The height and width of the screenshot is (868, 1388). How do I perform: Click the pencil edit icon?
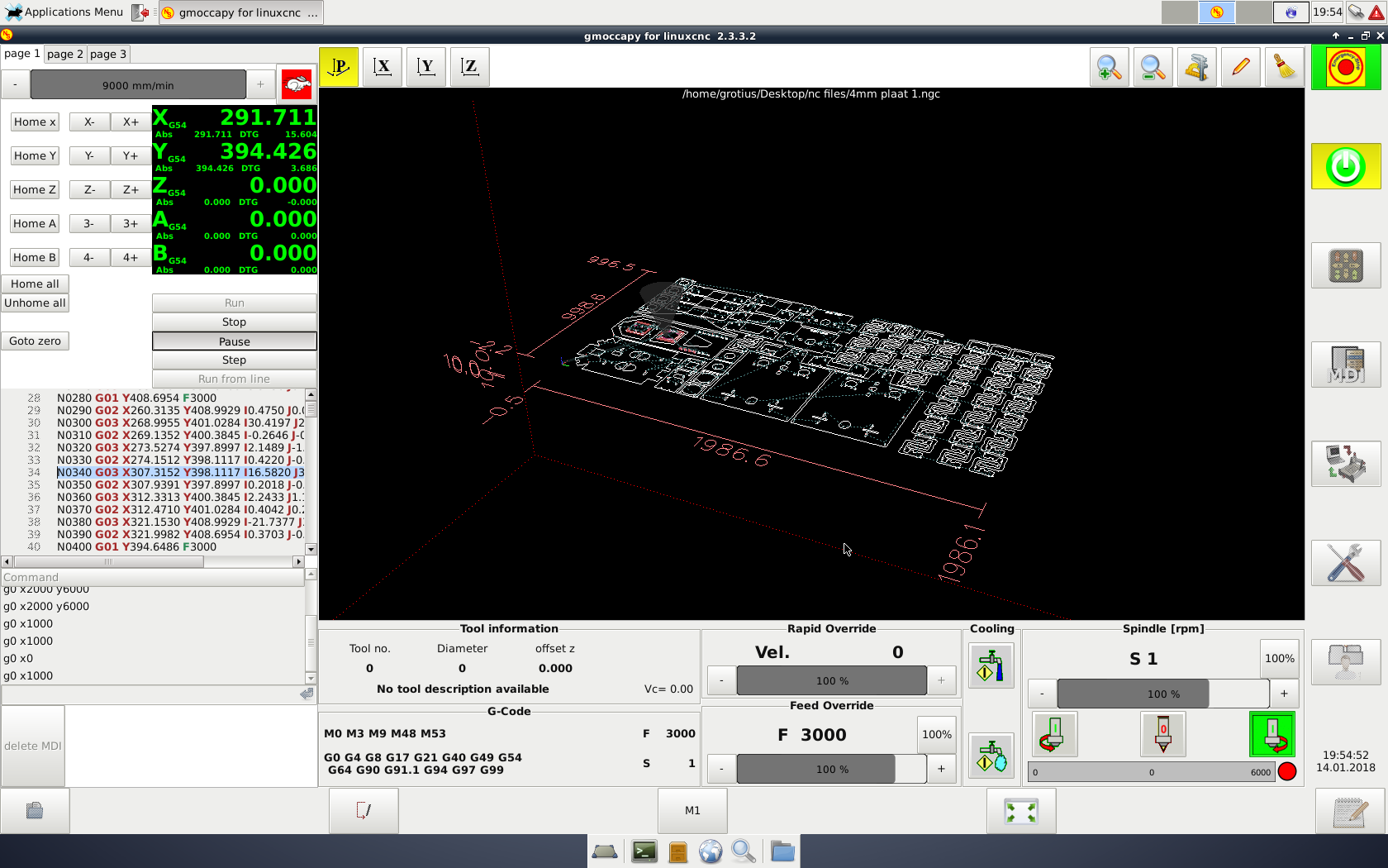click(1241, 67)
